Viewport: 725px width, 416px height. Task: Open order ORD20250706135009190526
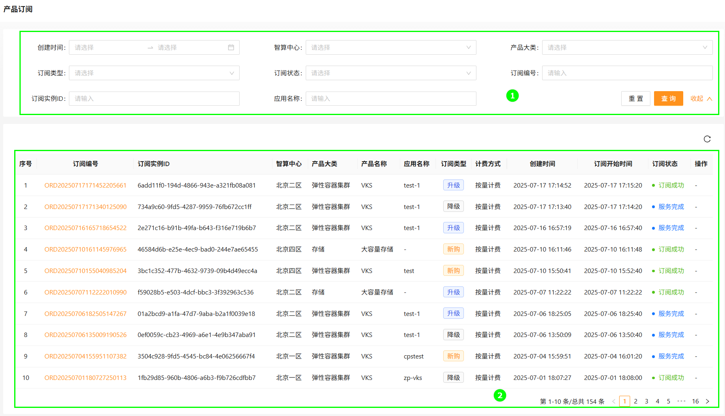click(x=86, y=335)
